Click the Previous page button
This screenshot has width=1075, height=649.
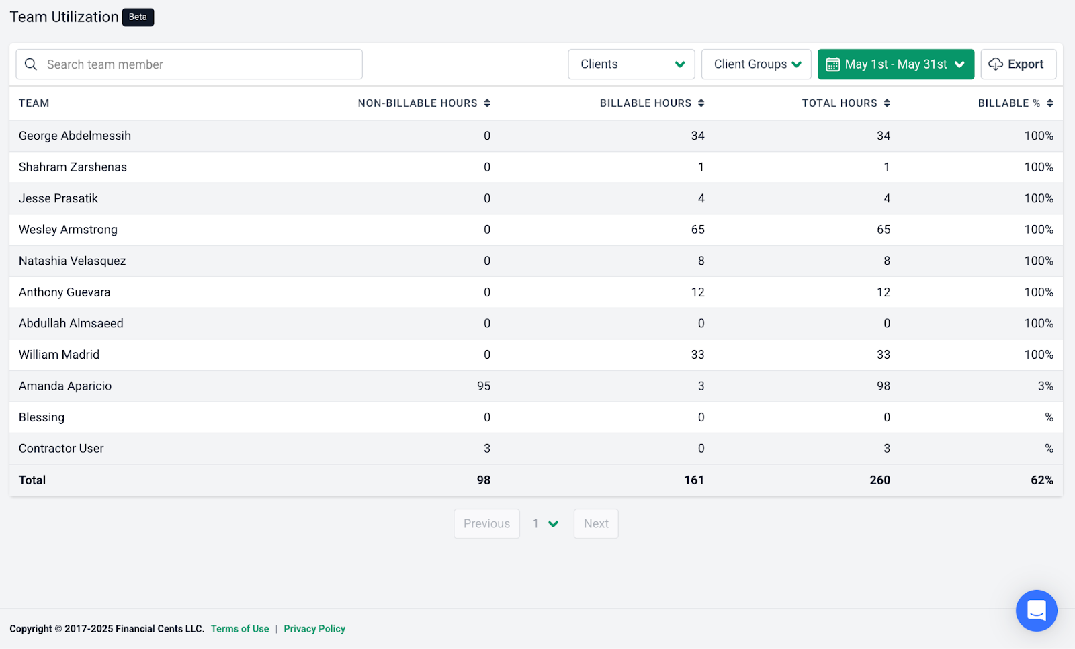pos(487,524)
